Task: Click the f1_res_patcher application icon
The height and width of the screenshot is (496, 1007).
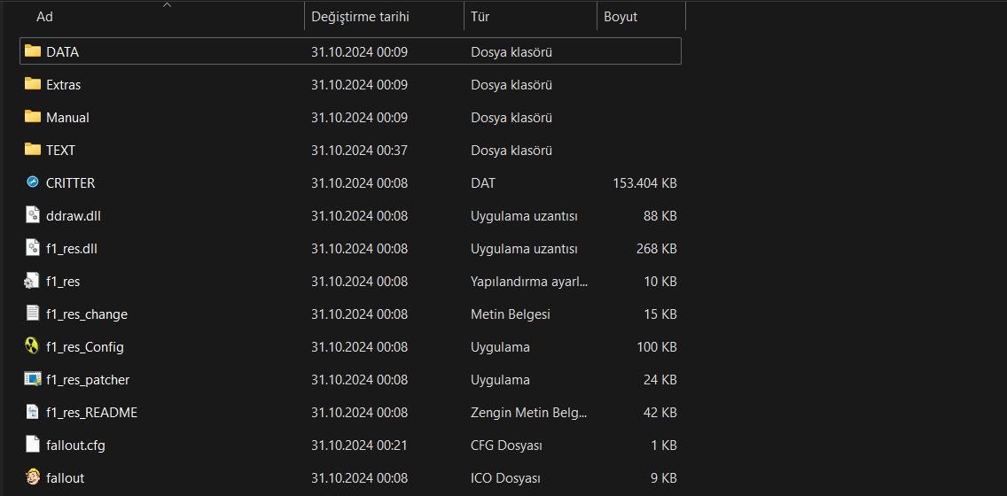Action: tap(33, 379)
